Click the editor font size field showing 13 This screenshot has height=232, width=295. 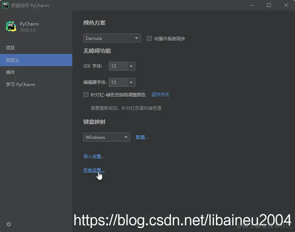118,82
